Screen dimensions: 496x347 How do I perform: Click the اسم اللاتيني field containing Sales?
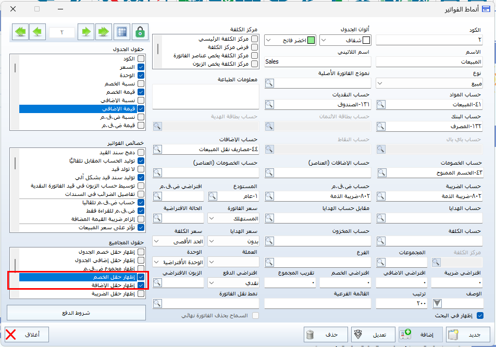317,61
